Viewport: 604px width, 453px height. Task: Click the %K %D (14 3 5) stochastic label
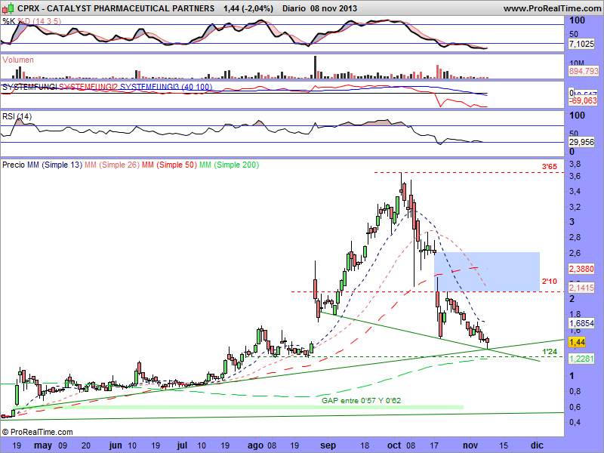click(32, 22)
